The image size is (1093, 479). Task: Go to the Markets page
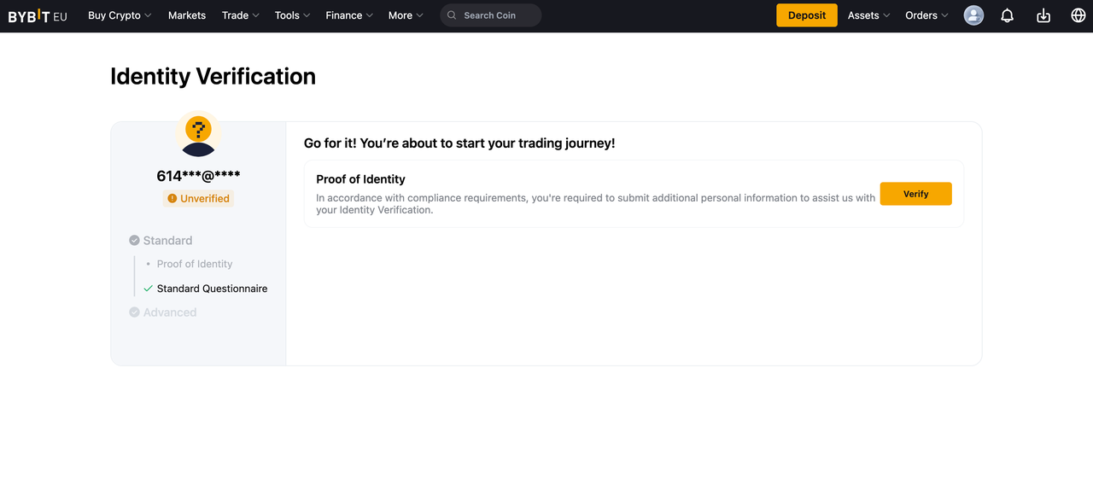(x=187, y=15)
